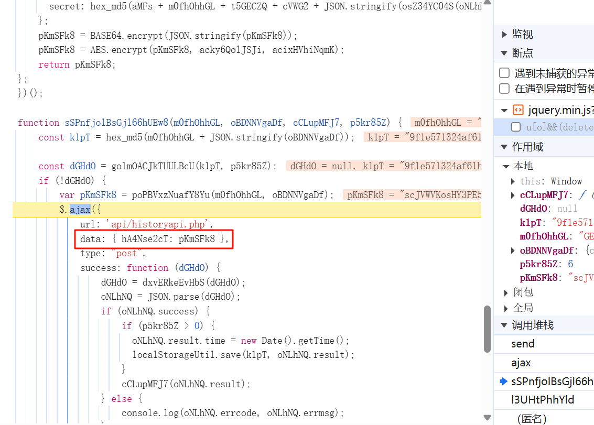Click the jquery.min.js script file icon

click(x=518, y=110)
